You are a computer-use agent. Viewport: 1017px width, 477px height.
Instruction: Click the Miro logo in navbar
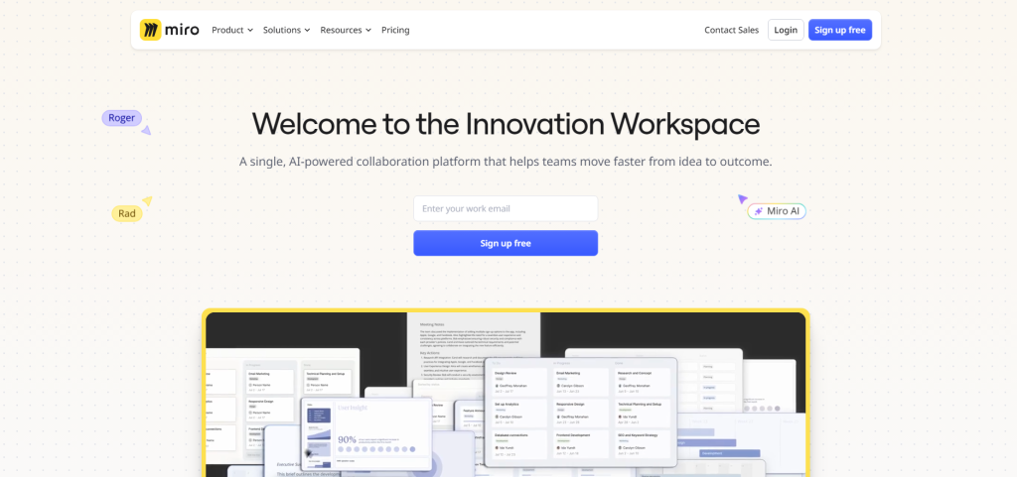coord(169,30)
